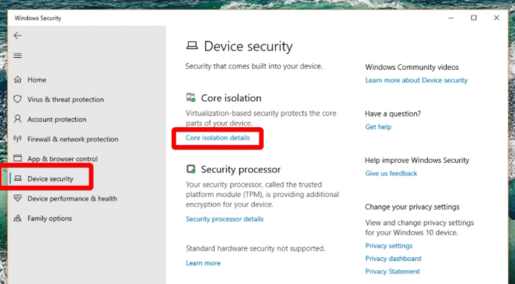The width and height of the screenshot is (515, 284).
Task: Click the Device performance heart icon
Action: [18, 199]
